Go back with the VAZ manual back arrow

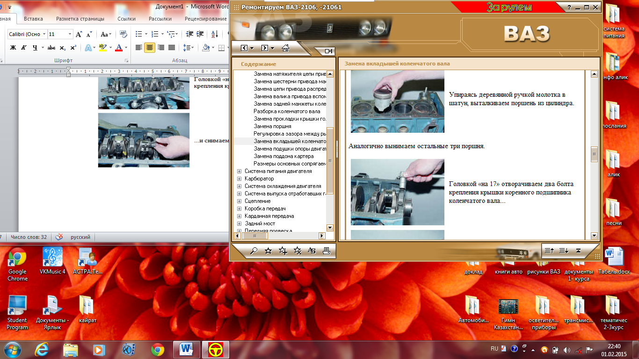tap(244, 48)
